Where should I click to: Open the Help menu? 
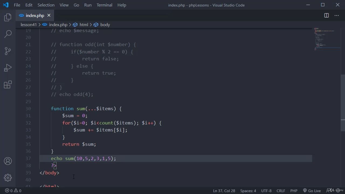(122, 5)
